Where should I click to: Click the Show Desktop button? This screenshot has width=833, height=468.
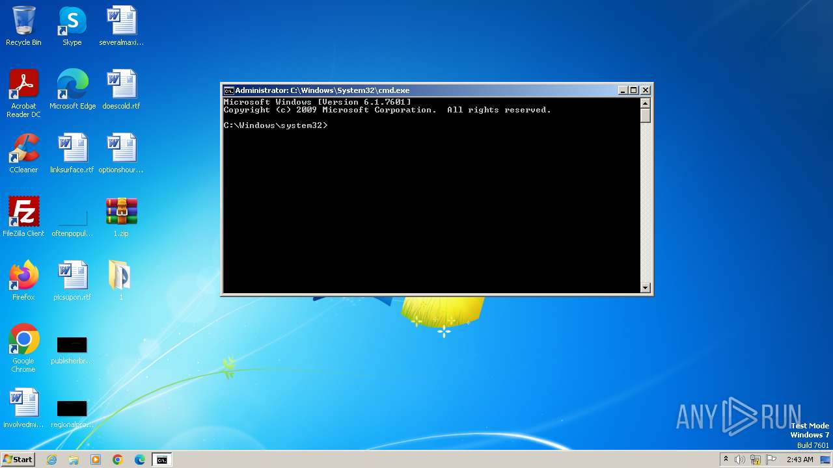826,460
